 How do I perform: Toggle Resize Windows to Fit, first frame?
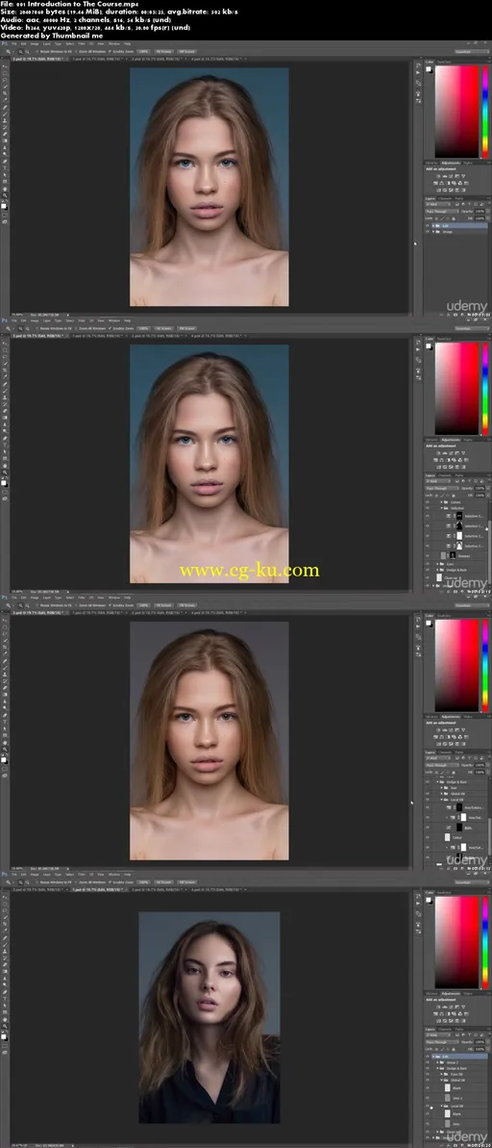click(x=37, y=51)
